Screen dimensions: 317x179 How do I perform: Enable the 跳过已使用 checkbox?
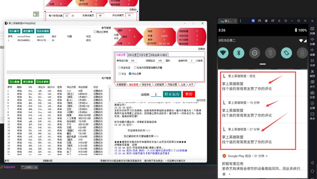click(x=94, y=31)
